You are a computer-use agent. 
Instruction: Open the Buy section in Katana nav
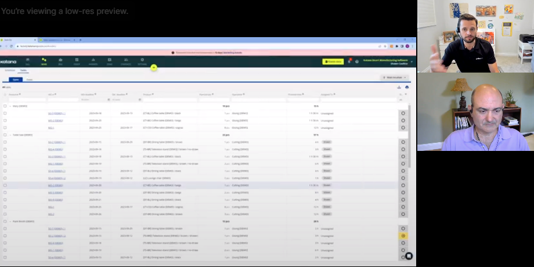click(60, 62)
